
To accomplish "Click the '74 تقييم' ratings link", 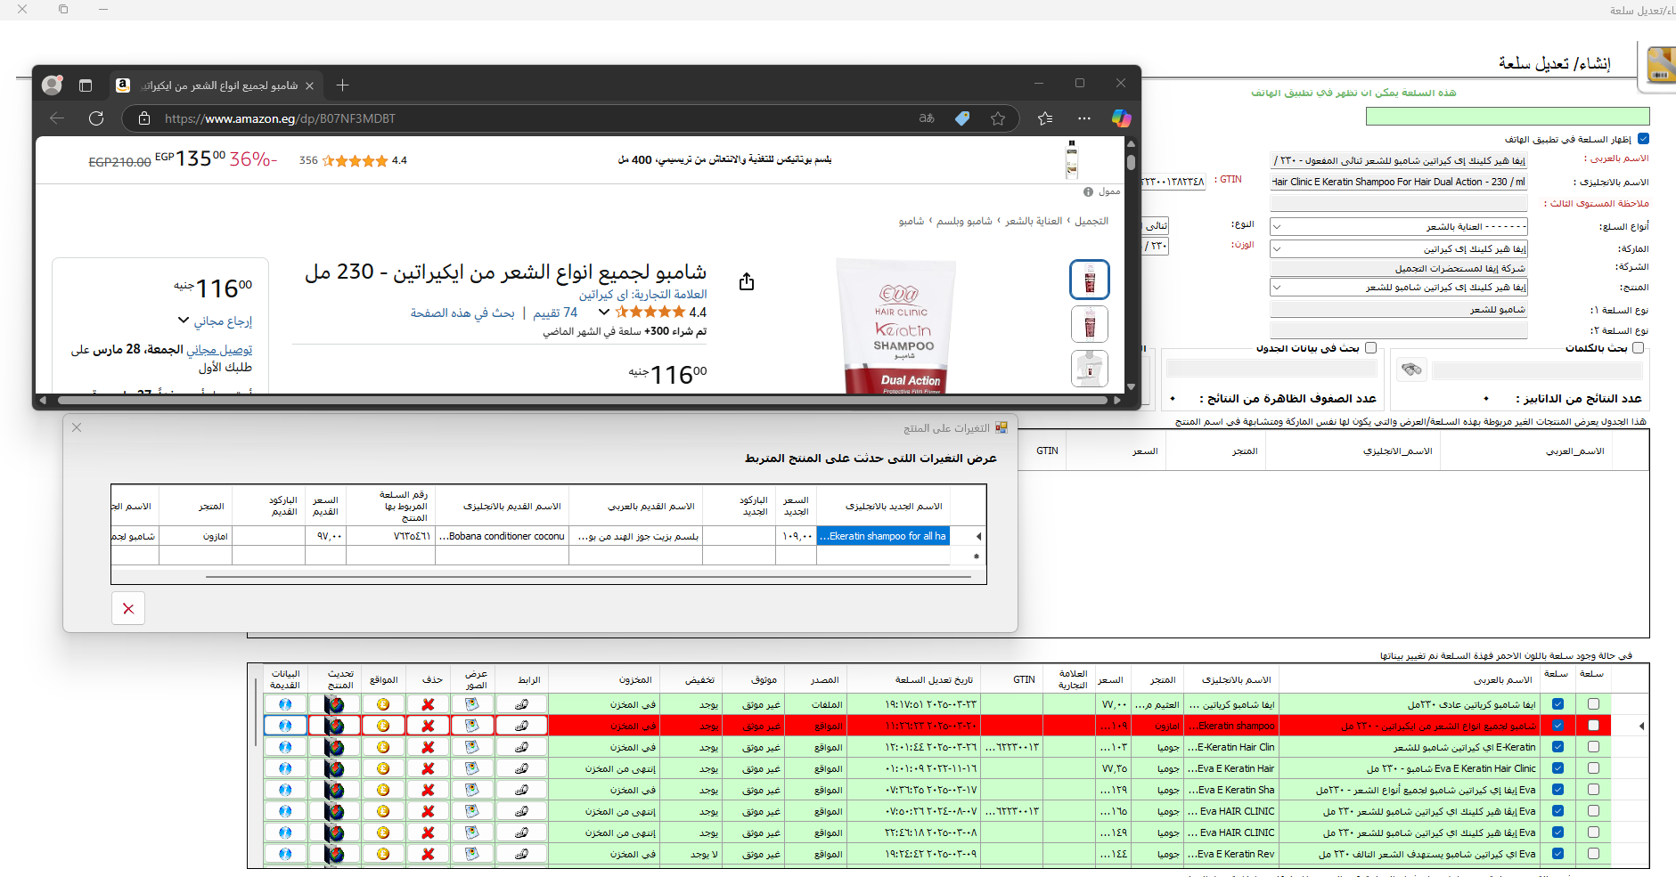I will pos(555,313).
